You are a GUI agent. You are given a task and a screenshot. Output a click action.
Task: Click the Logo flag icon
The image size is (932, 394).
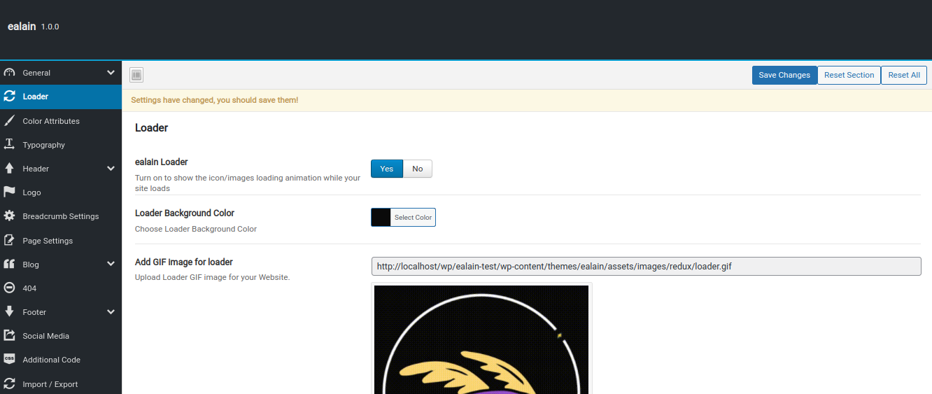(x=10, y=192)
